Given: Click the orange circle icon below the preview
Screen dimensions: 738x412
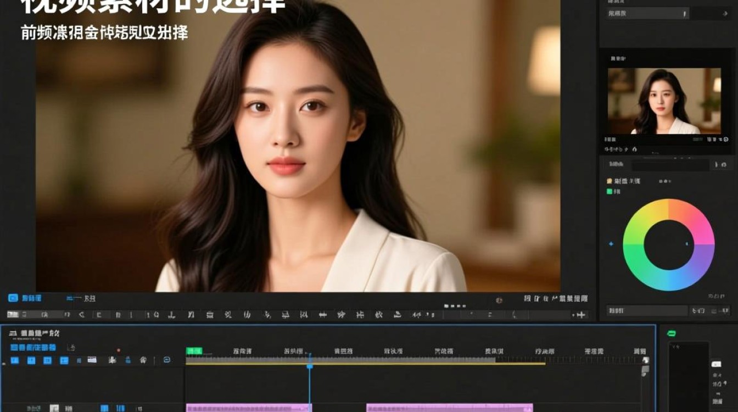Looking at the screenshot, I should pos(499,300).
